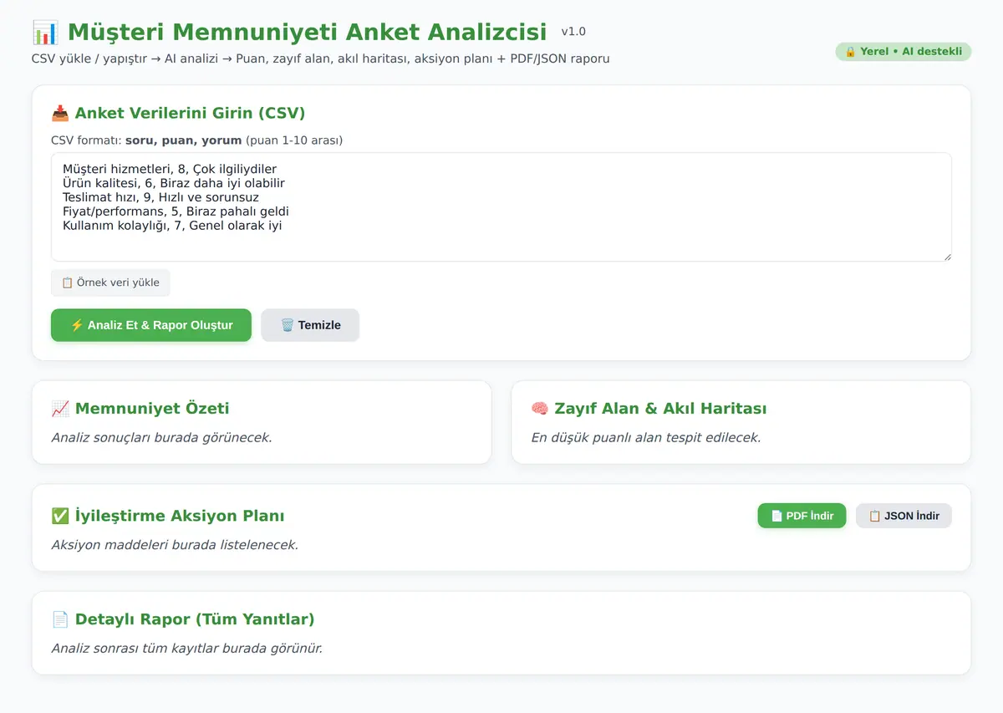Click the brain icon beside Zayıf Alan heading
This screenshot has width=1003, height=713.
click(x=540, y=409)
